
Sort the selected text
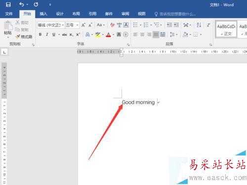point(199,25)
